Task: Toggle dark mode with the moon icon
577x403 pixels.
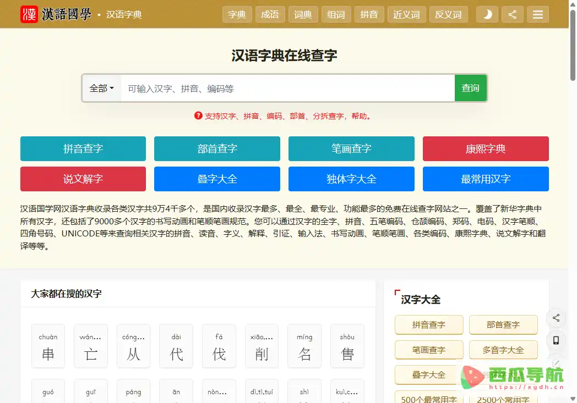Action: [x=487, y=14]
